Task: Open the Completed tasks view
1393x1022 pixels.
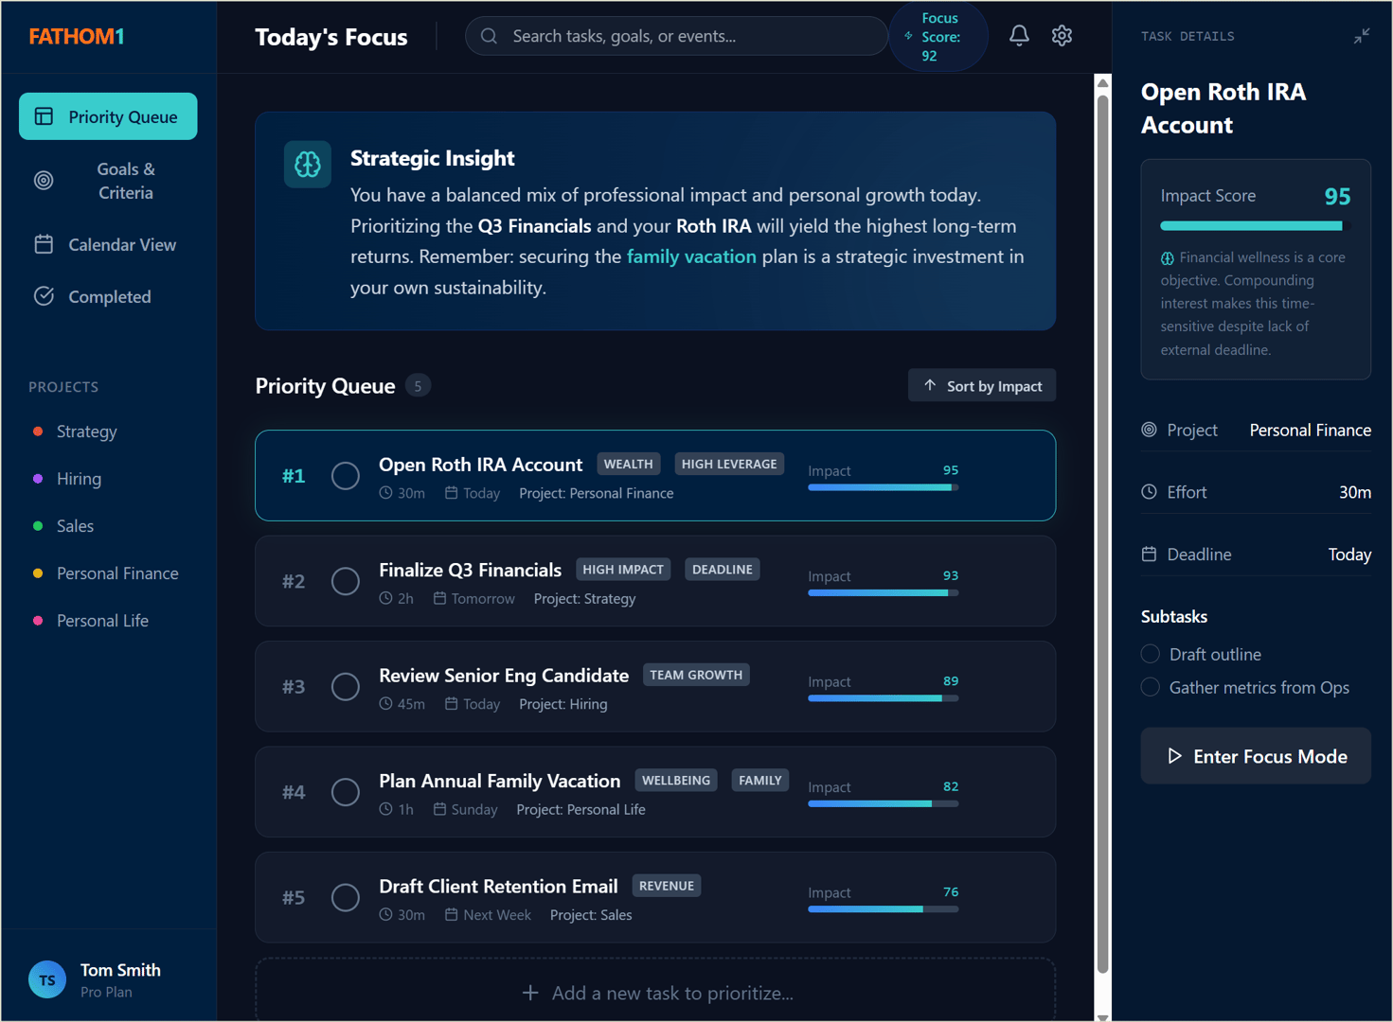Action: [x=108, y=295]
